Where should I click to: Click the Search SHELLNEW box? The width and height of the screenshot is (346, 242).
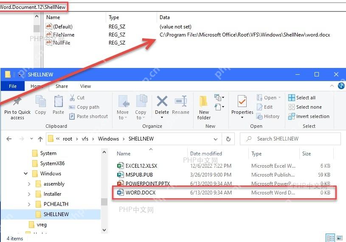pyautogui.click(x=290, y=139)
